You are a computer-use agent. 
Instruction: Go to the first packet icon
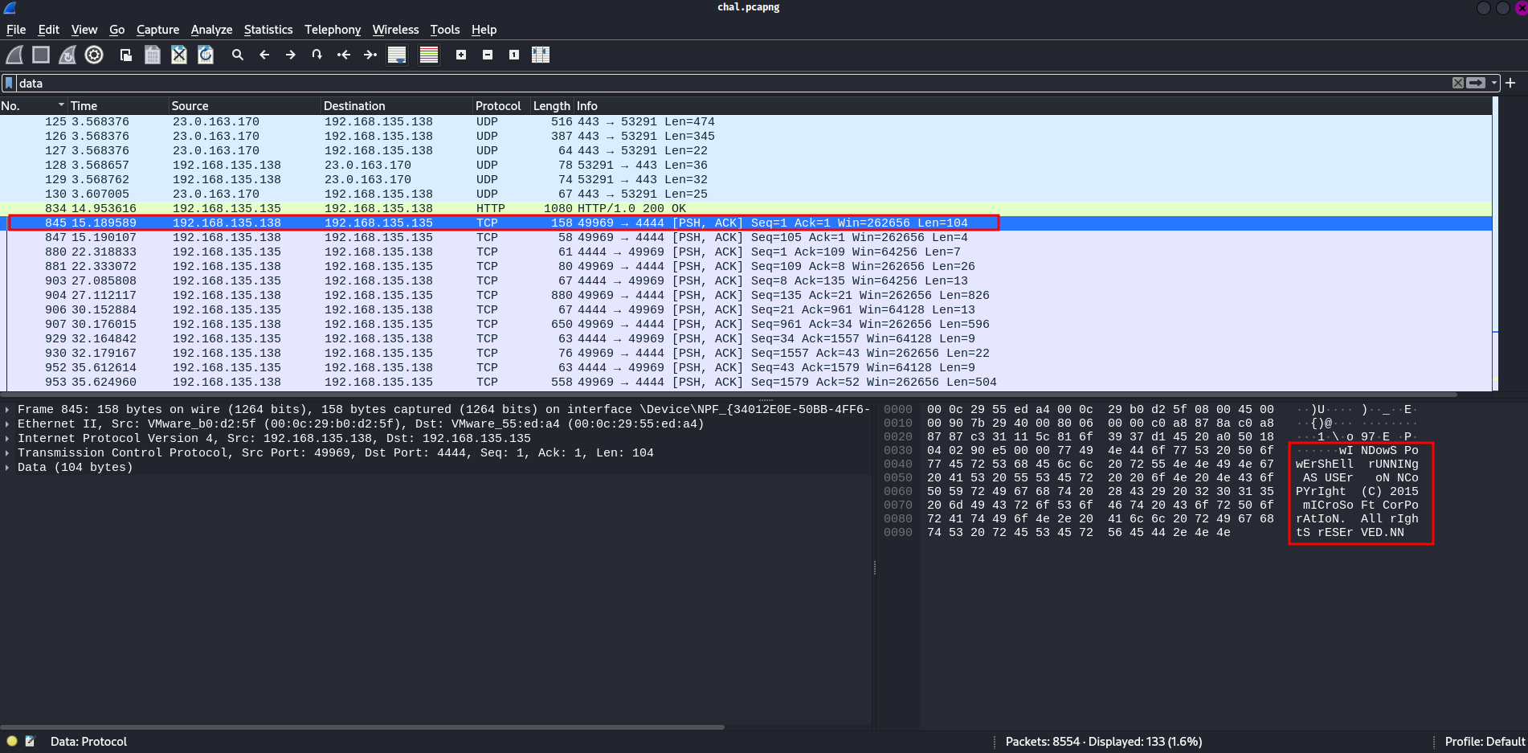point(344,55)
